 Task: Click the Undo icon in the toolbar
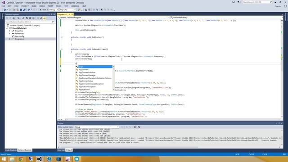(x=29, y=10)
